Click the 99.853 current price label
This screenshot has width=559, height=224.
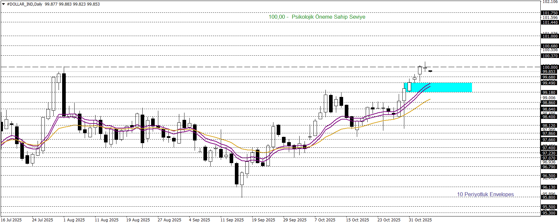(549, 72)
